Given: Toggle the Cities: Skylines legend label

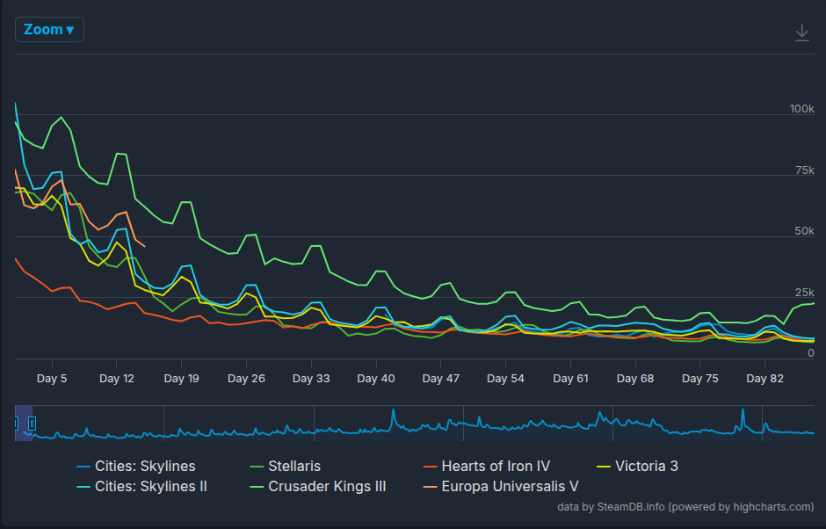Looking at the screenshot, I should pos(145,467).
